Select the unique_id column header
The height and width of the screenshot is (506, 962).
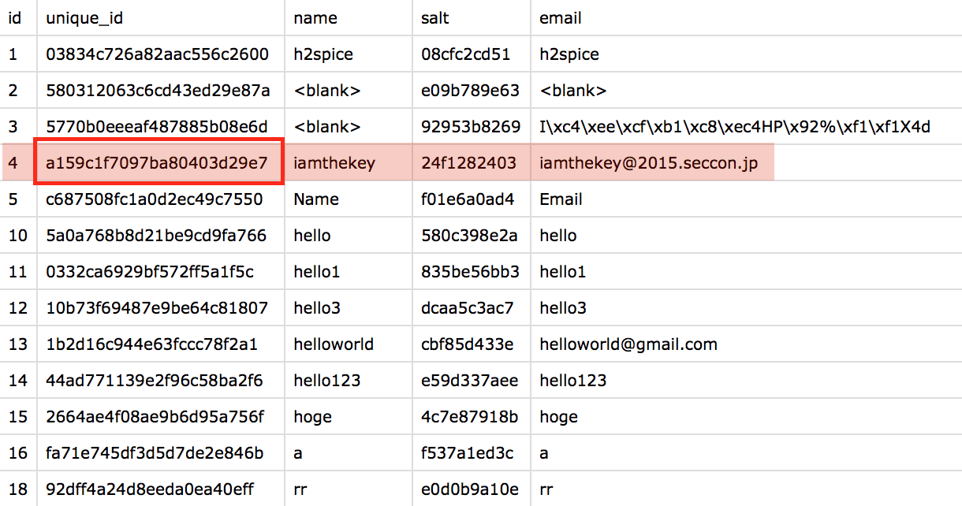click(84, 17)
